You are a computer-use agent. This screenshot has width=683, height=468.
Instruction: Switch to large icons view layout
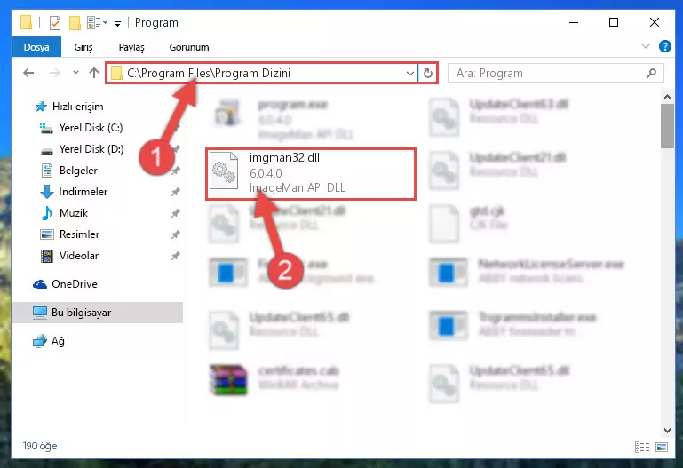point(662,447)
